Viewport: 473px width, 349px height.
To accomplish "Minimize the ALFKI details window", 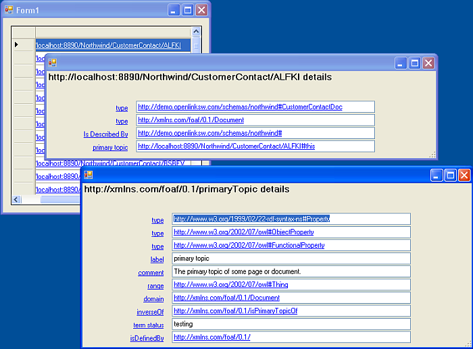I will (x=400, y=63).
